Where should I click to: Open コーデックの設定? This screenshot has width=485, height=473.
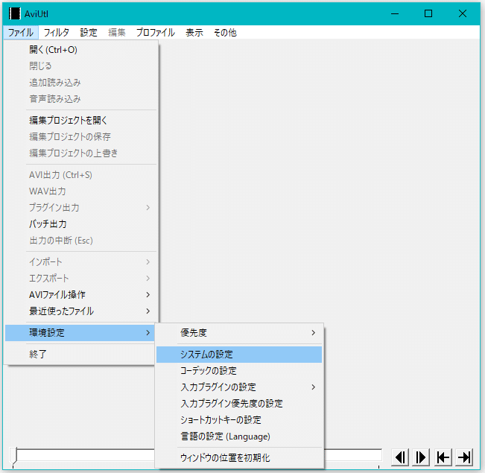[239, 371]
